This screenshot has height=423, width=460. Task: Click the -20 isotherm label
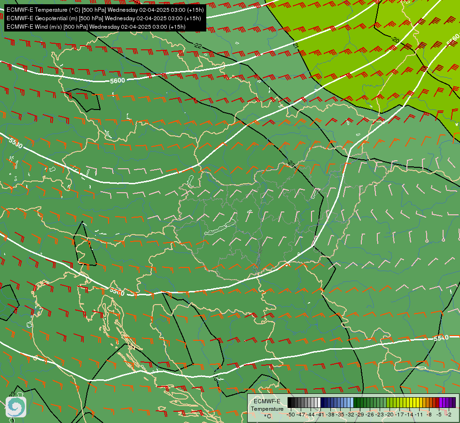(x=395, y=39)
